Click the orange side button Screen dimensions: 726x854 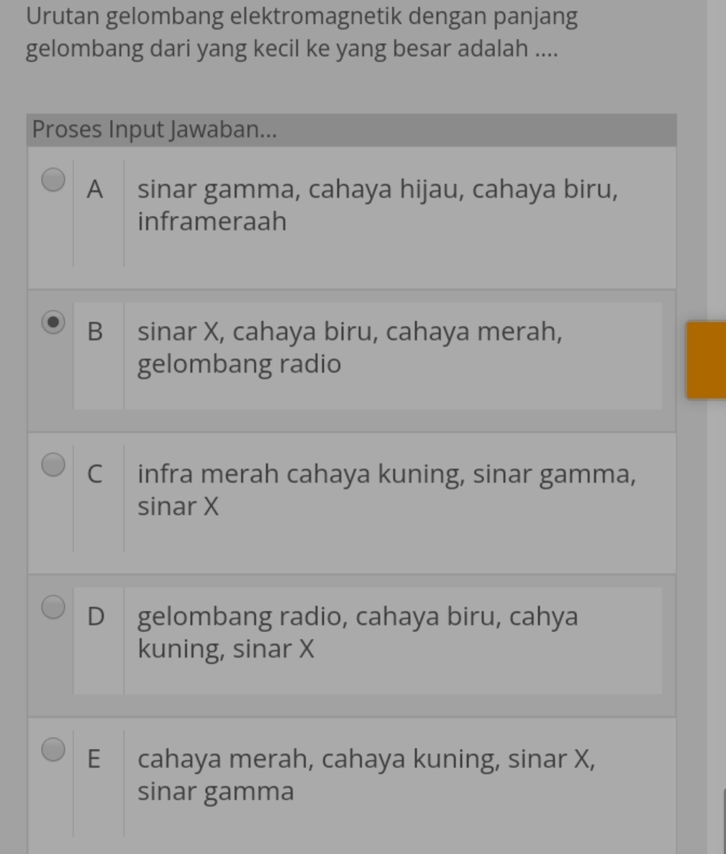[705, 360]
